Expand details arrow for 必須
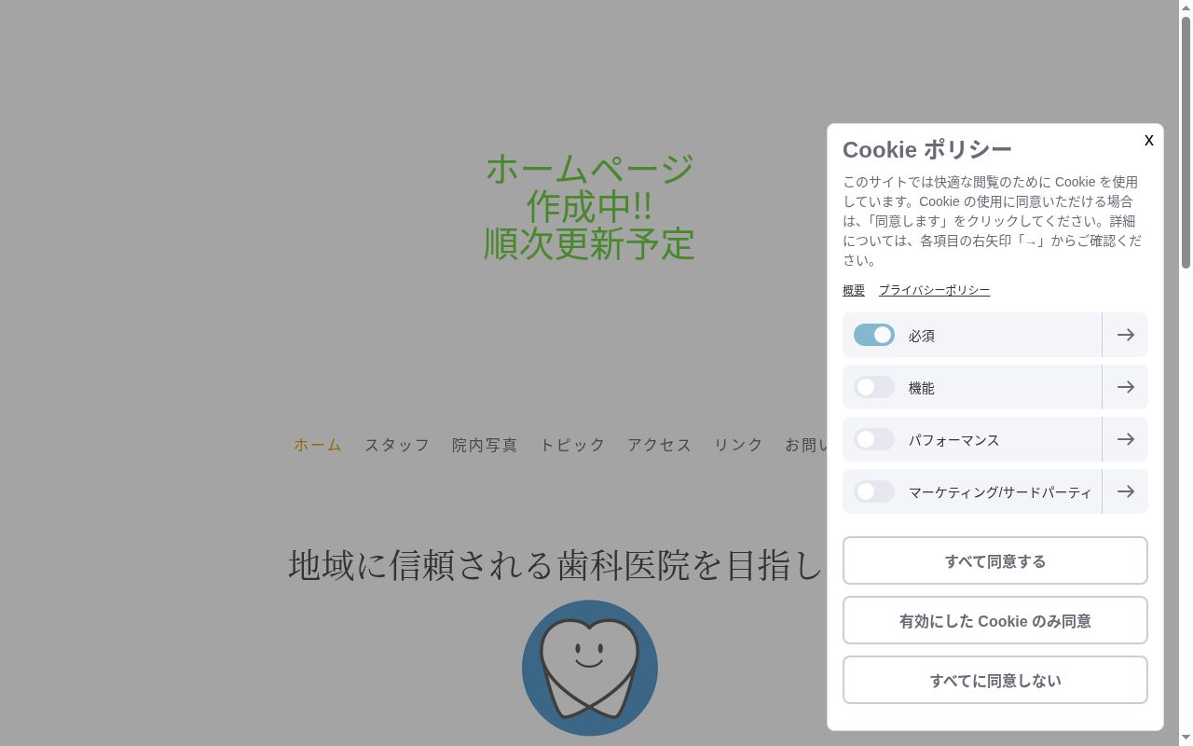The height and width of the screenshot is (746, 1193). (x=1125, y=335)
